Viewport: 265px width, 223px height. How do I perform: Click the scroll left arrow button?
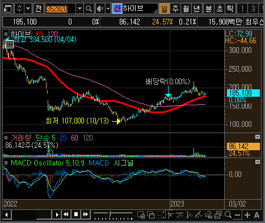7,214
